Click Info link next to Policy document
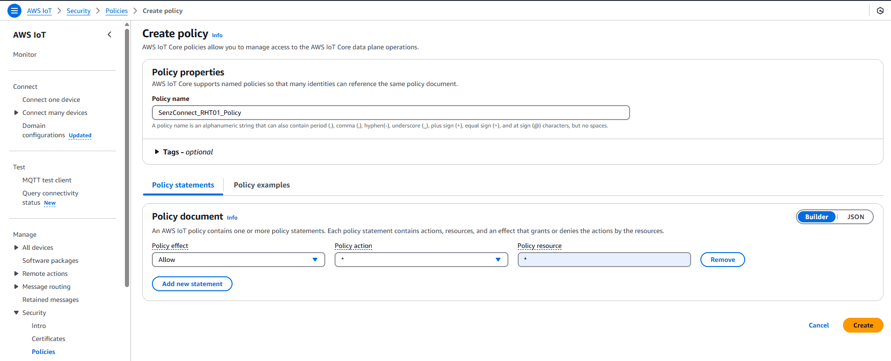The height and width of the screenshot is (361, 891). [x=232, y=218]
